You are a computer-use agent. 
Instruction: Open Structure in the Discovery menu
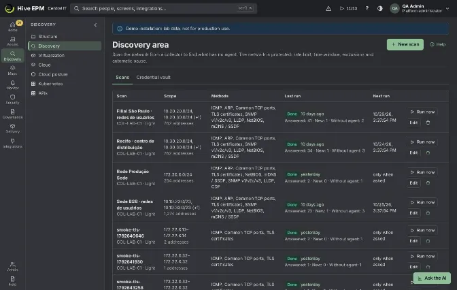tap(65, 37)
